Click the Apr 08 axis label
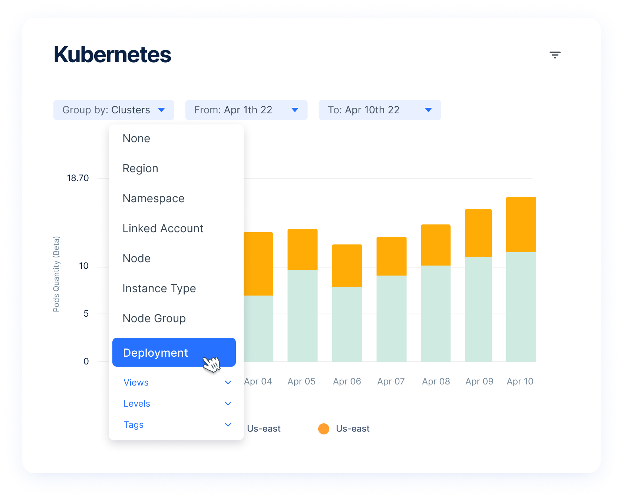Viewport: 623px width, 500px height. click(x=436, y=381)
